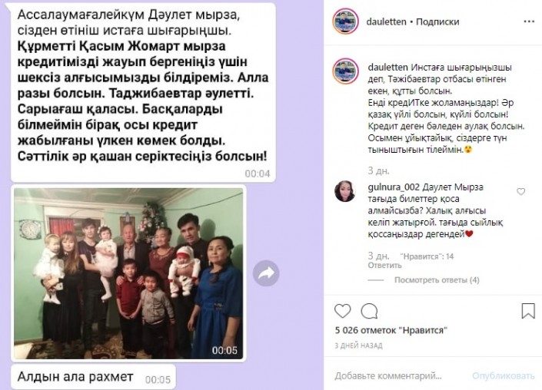Click the '3 дней назад' post timestamp
Viewport: 542px width, 390px height.
[x=358, y=345]
